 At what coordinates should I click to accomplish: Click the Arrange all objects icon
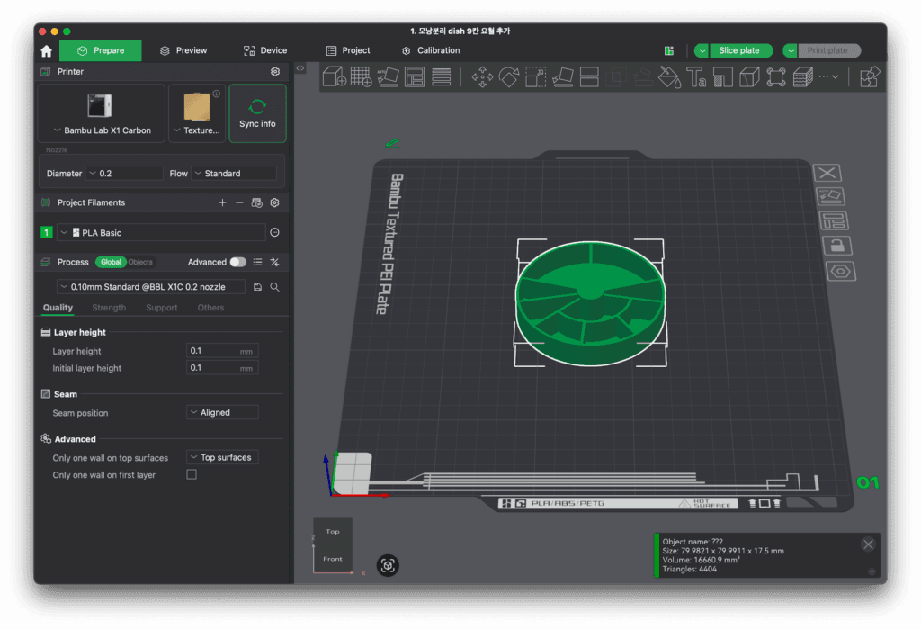[x=414, y=77]
